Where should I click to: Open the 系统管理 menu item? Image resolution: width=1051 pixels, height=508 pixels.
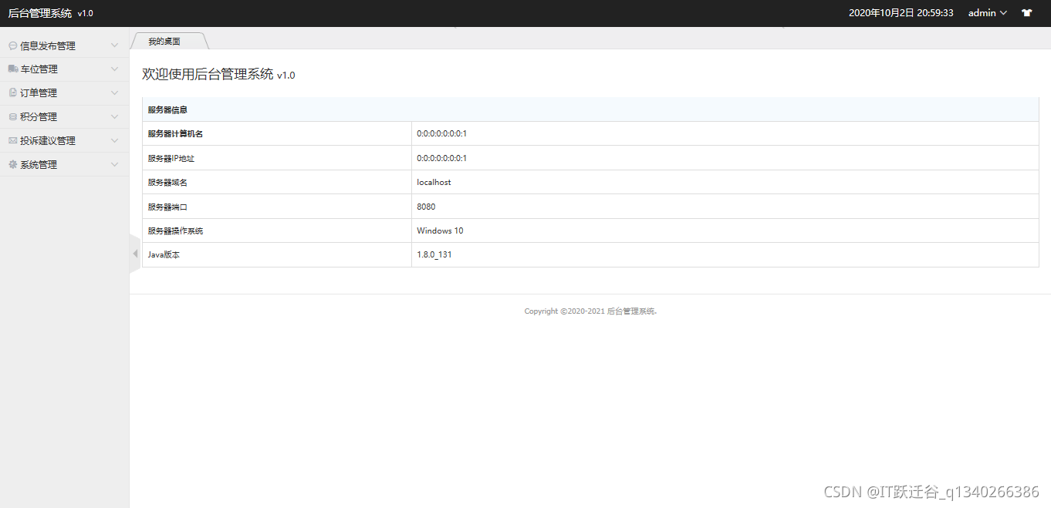pos(65,165)
